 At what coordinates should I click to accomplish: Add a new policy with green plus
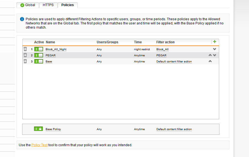tap(214, 42)
